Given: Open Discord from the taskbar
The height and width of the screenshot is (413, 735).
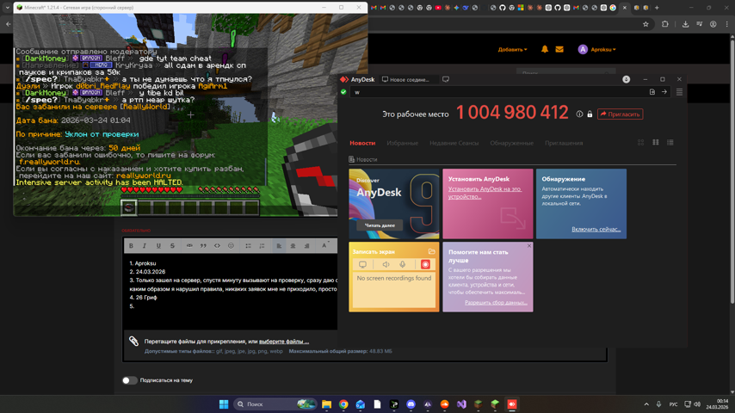Looking at the screenshot, I should coord(411,404).
